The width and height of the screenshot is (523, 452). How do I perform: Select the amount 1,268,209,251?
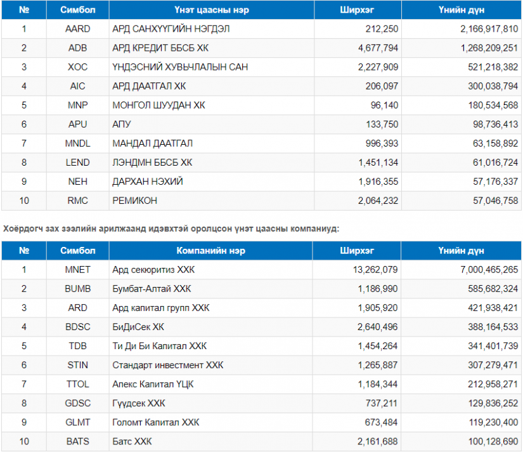coord(489,48)
